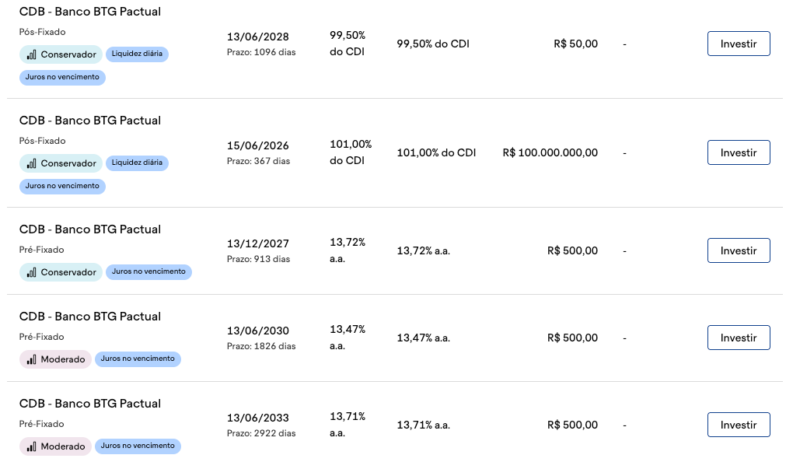Click maturity date 13/06/2033
Screen dimensions: 793x462
[x=258, y=418]
